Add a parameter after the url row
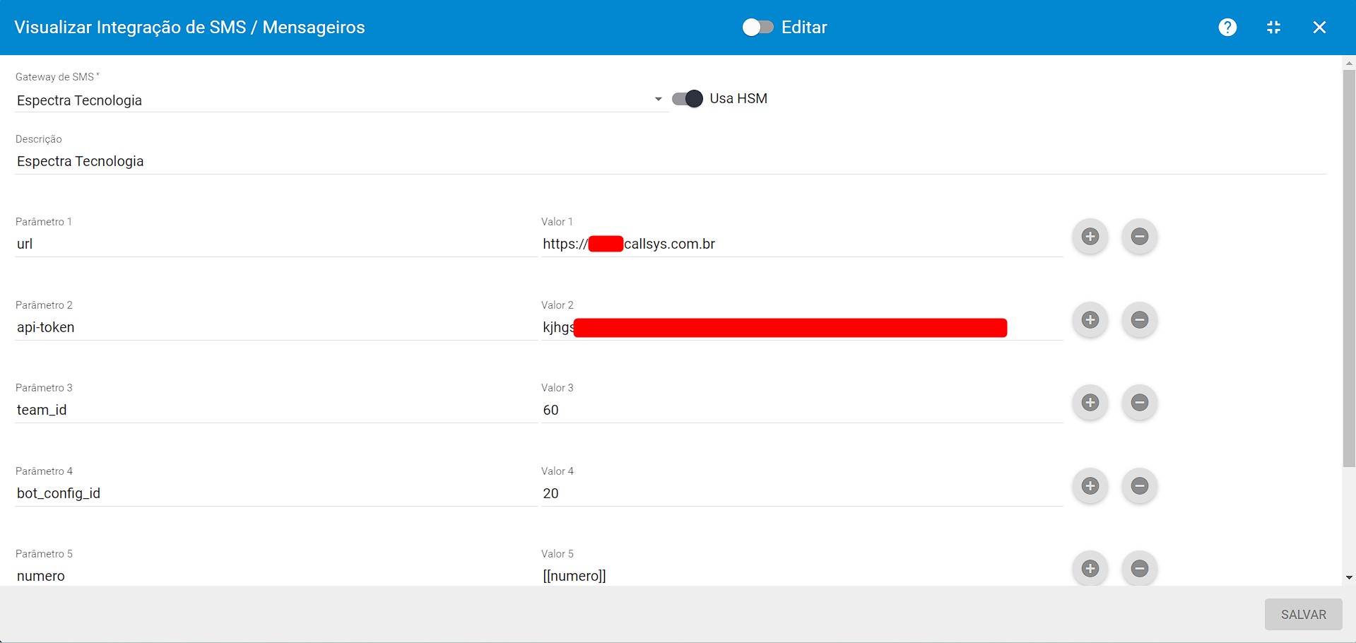Viewport: 1356px width, 643px height. coord(1090,237)
